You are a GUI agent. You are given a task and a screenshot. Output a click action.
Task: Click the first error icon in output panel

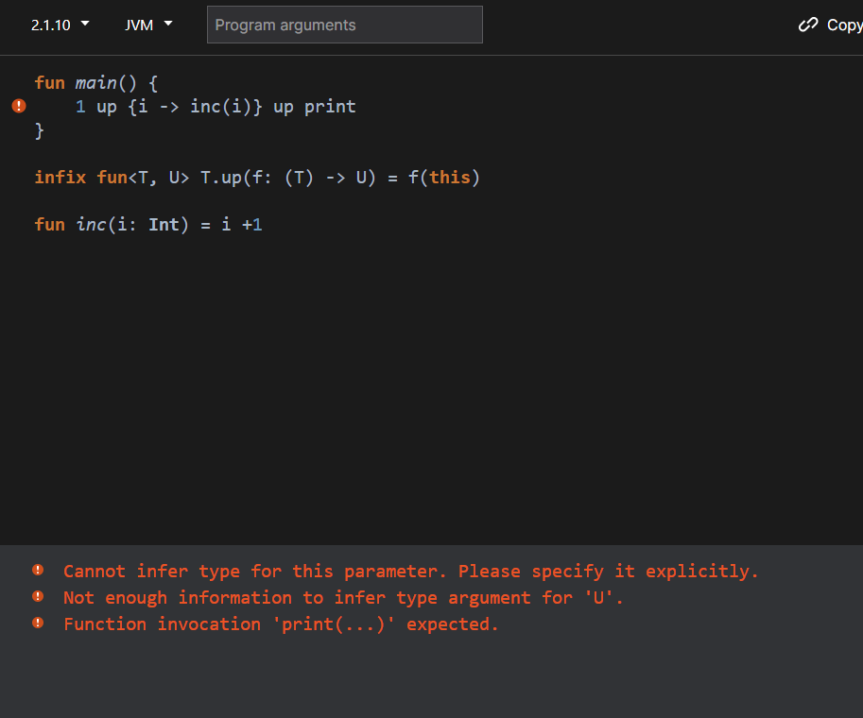(x=38, y=570)
